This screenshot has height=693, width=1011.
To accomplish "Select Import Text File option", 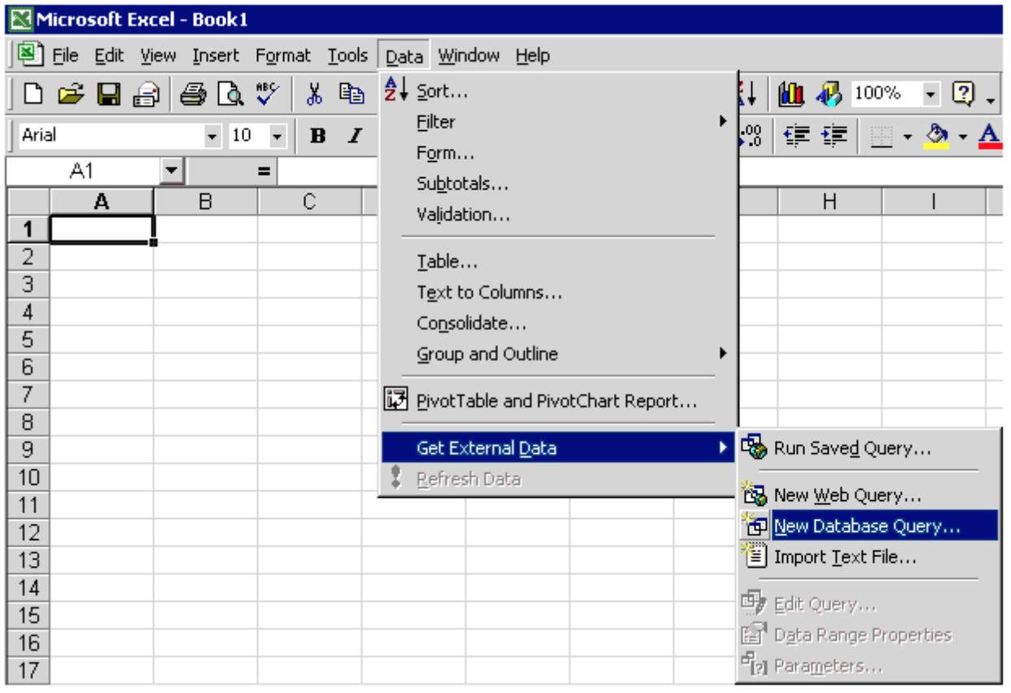I will pyautogui.click(x=845, y=557).
